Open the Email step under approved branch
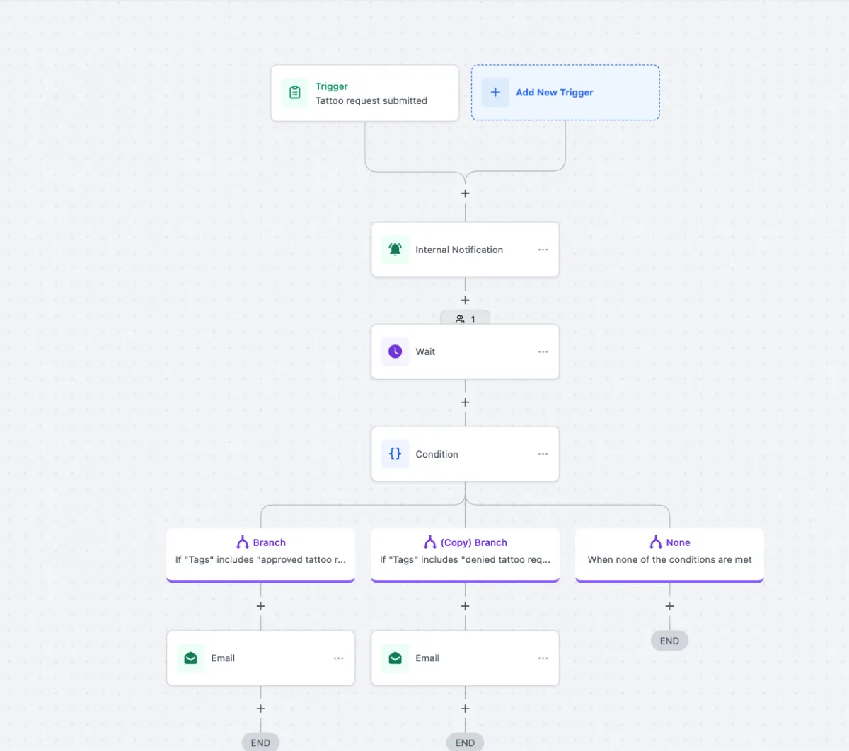This screenshot has width=849, height=751. point(260,658)
